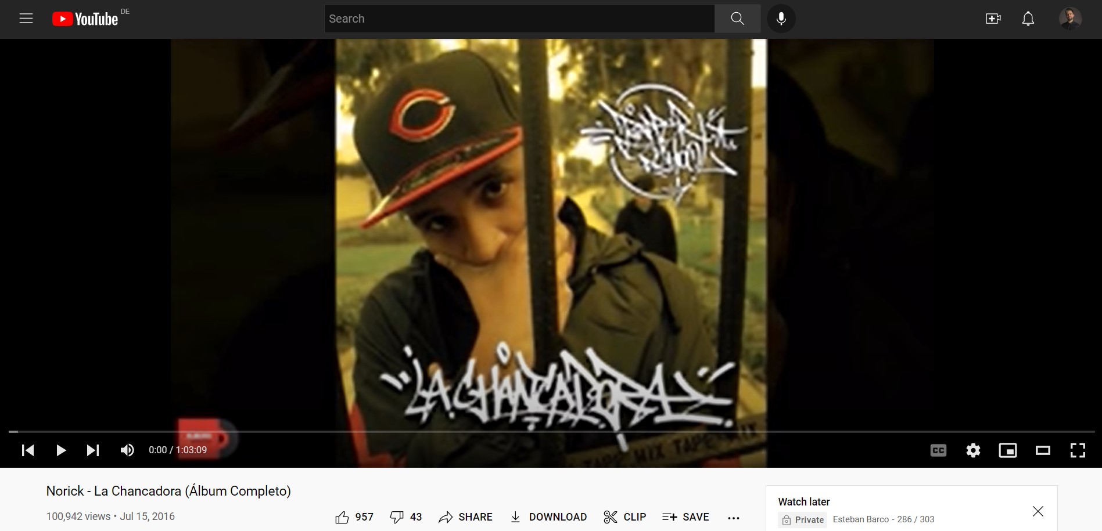1102x531 pixels.
Task: Click the 0:00 / 1:03:09 time display
Action: [x=178, y=450]
